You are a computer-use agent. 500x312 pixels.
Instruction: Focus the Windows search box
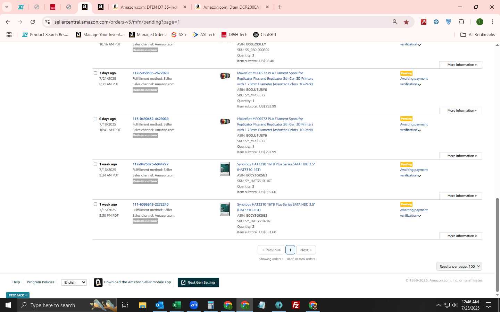coord(67,305)
